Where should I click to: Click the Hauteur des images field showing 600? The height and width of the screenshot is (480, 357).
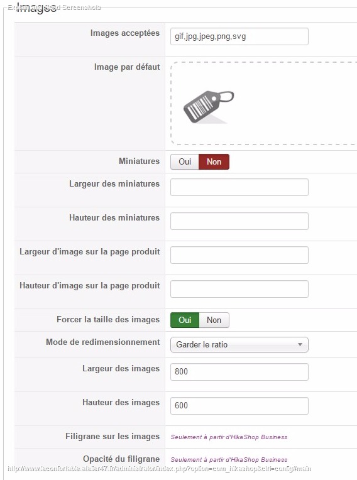[x=239, y=406]
